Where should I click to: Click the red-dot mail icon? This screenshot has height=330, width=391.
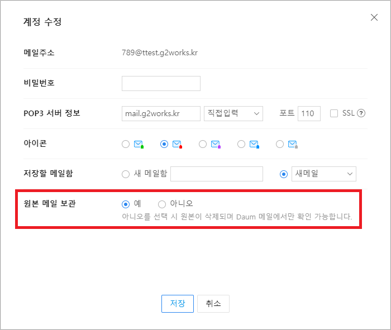coord(177,144)
